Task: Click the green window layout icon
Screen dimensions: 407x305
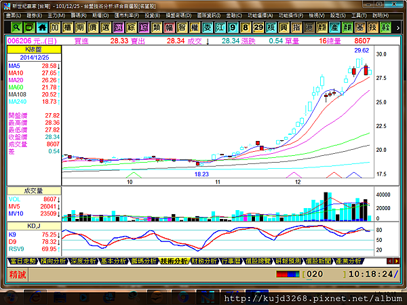Action: [x=29, y=27]
